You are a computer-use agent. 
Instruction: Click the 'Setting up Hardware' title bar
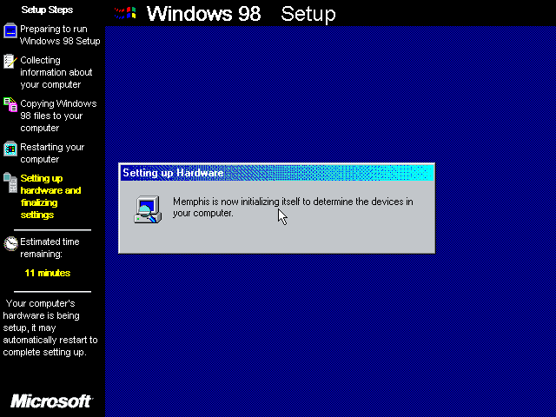[x=277, y=173]
